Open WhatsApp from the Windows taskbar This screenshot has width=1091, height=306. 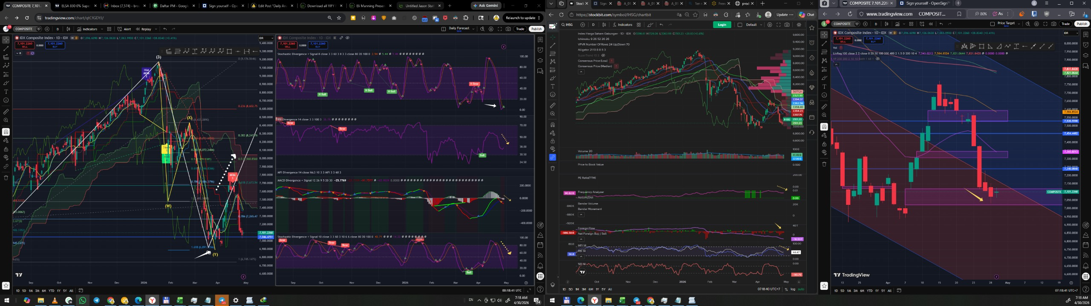pos(82,300)
